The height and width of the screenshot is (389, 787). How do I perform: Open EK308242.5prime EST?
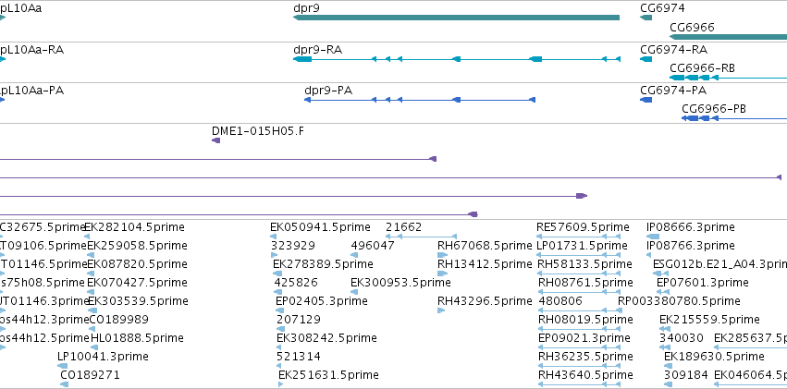(326, 338)
